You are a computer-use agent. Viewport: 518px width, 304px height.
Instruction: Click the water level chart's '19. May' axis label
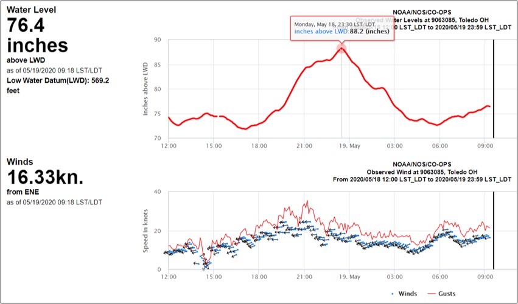pos(349,145)
